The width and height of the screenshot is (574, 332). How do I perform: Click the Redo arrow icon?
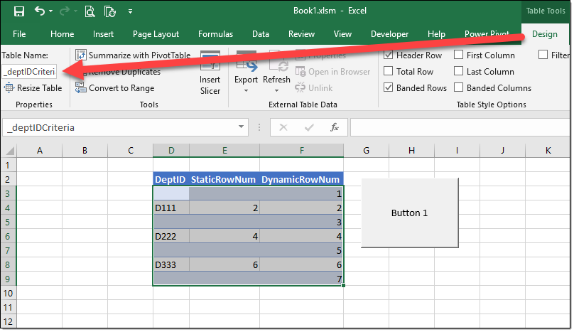(65, 11)
